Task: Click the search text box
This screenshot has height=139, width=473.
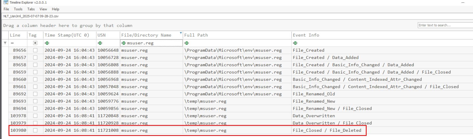Action: (x=445, y=25)
